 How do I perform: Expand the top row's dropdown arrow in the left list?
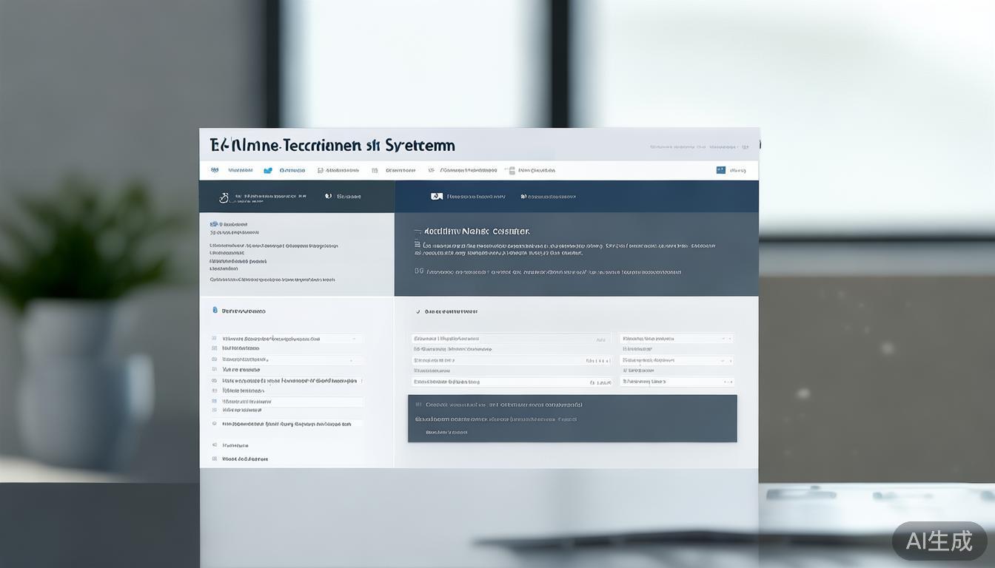click(x=354, y=339)
